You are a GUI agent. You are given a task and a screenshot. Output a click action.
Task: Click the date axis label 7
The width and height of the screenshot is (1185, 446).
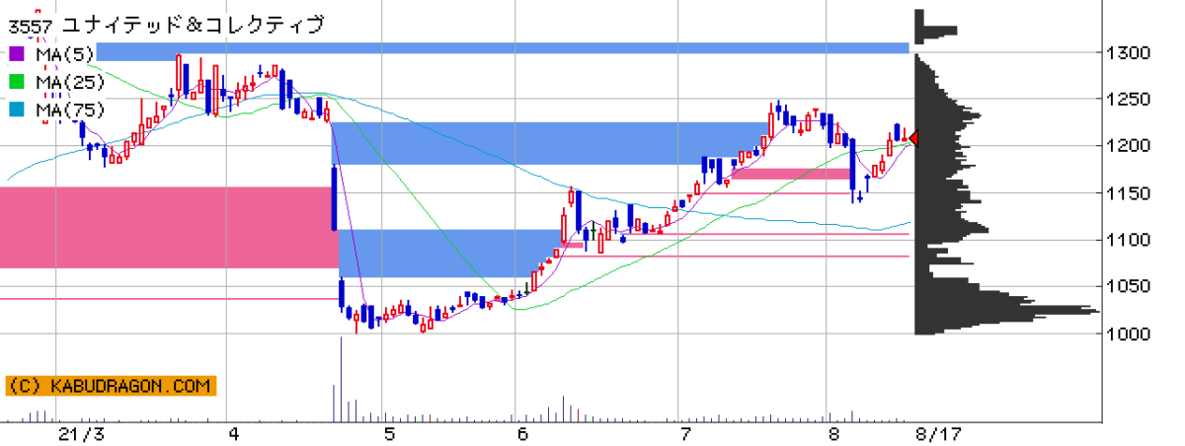click(x=685, y=434)
